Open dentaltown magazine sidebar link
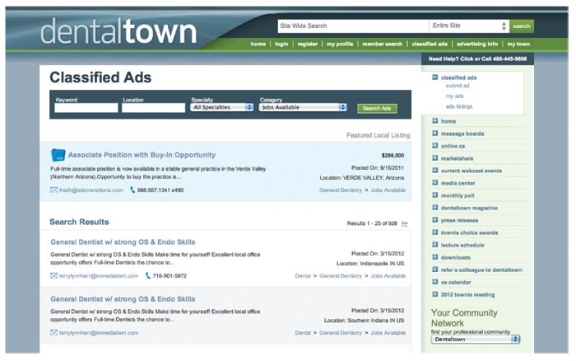 pos(469,208)
